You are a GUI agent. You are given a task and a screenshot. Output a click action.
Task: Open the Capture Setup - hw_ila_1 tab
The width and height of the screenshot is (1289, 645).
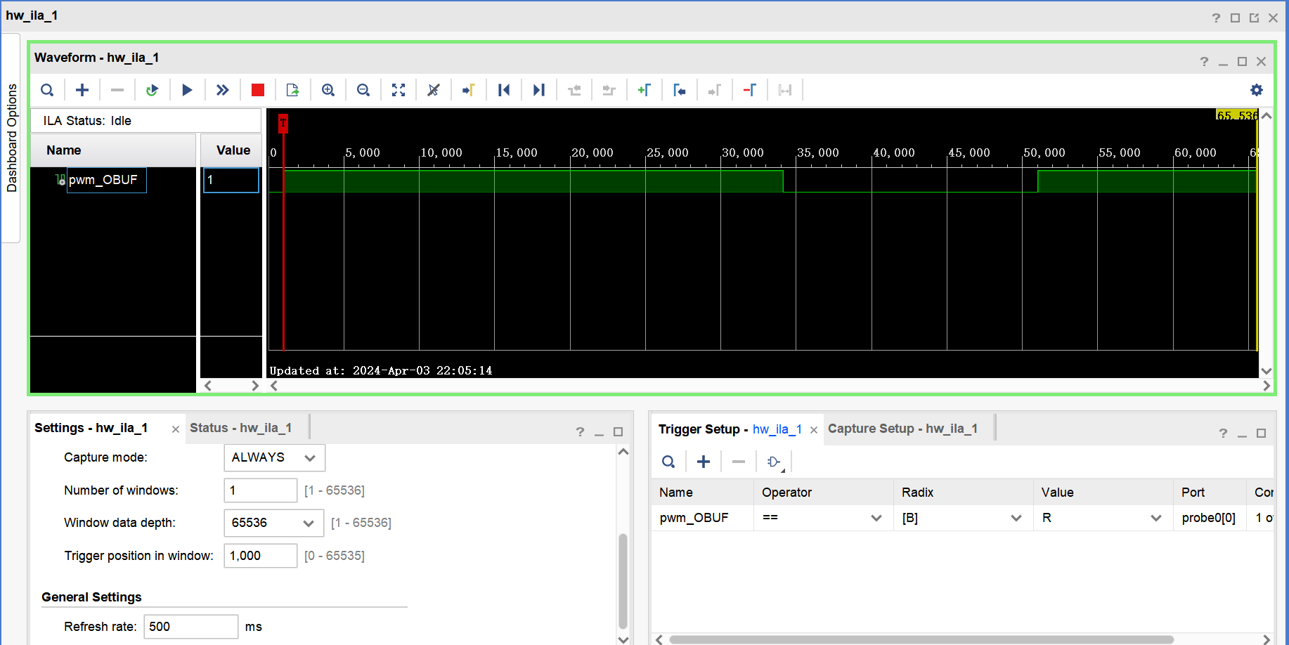coord(903,428)
